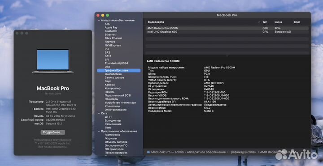This screenshot has height=166, width=323.
Task: Click Metal 3 support value
Action: (209, 111)
